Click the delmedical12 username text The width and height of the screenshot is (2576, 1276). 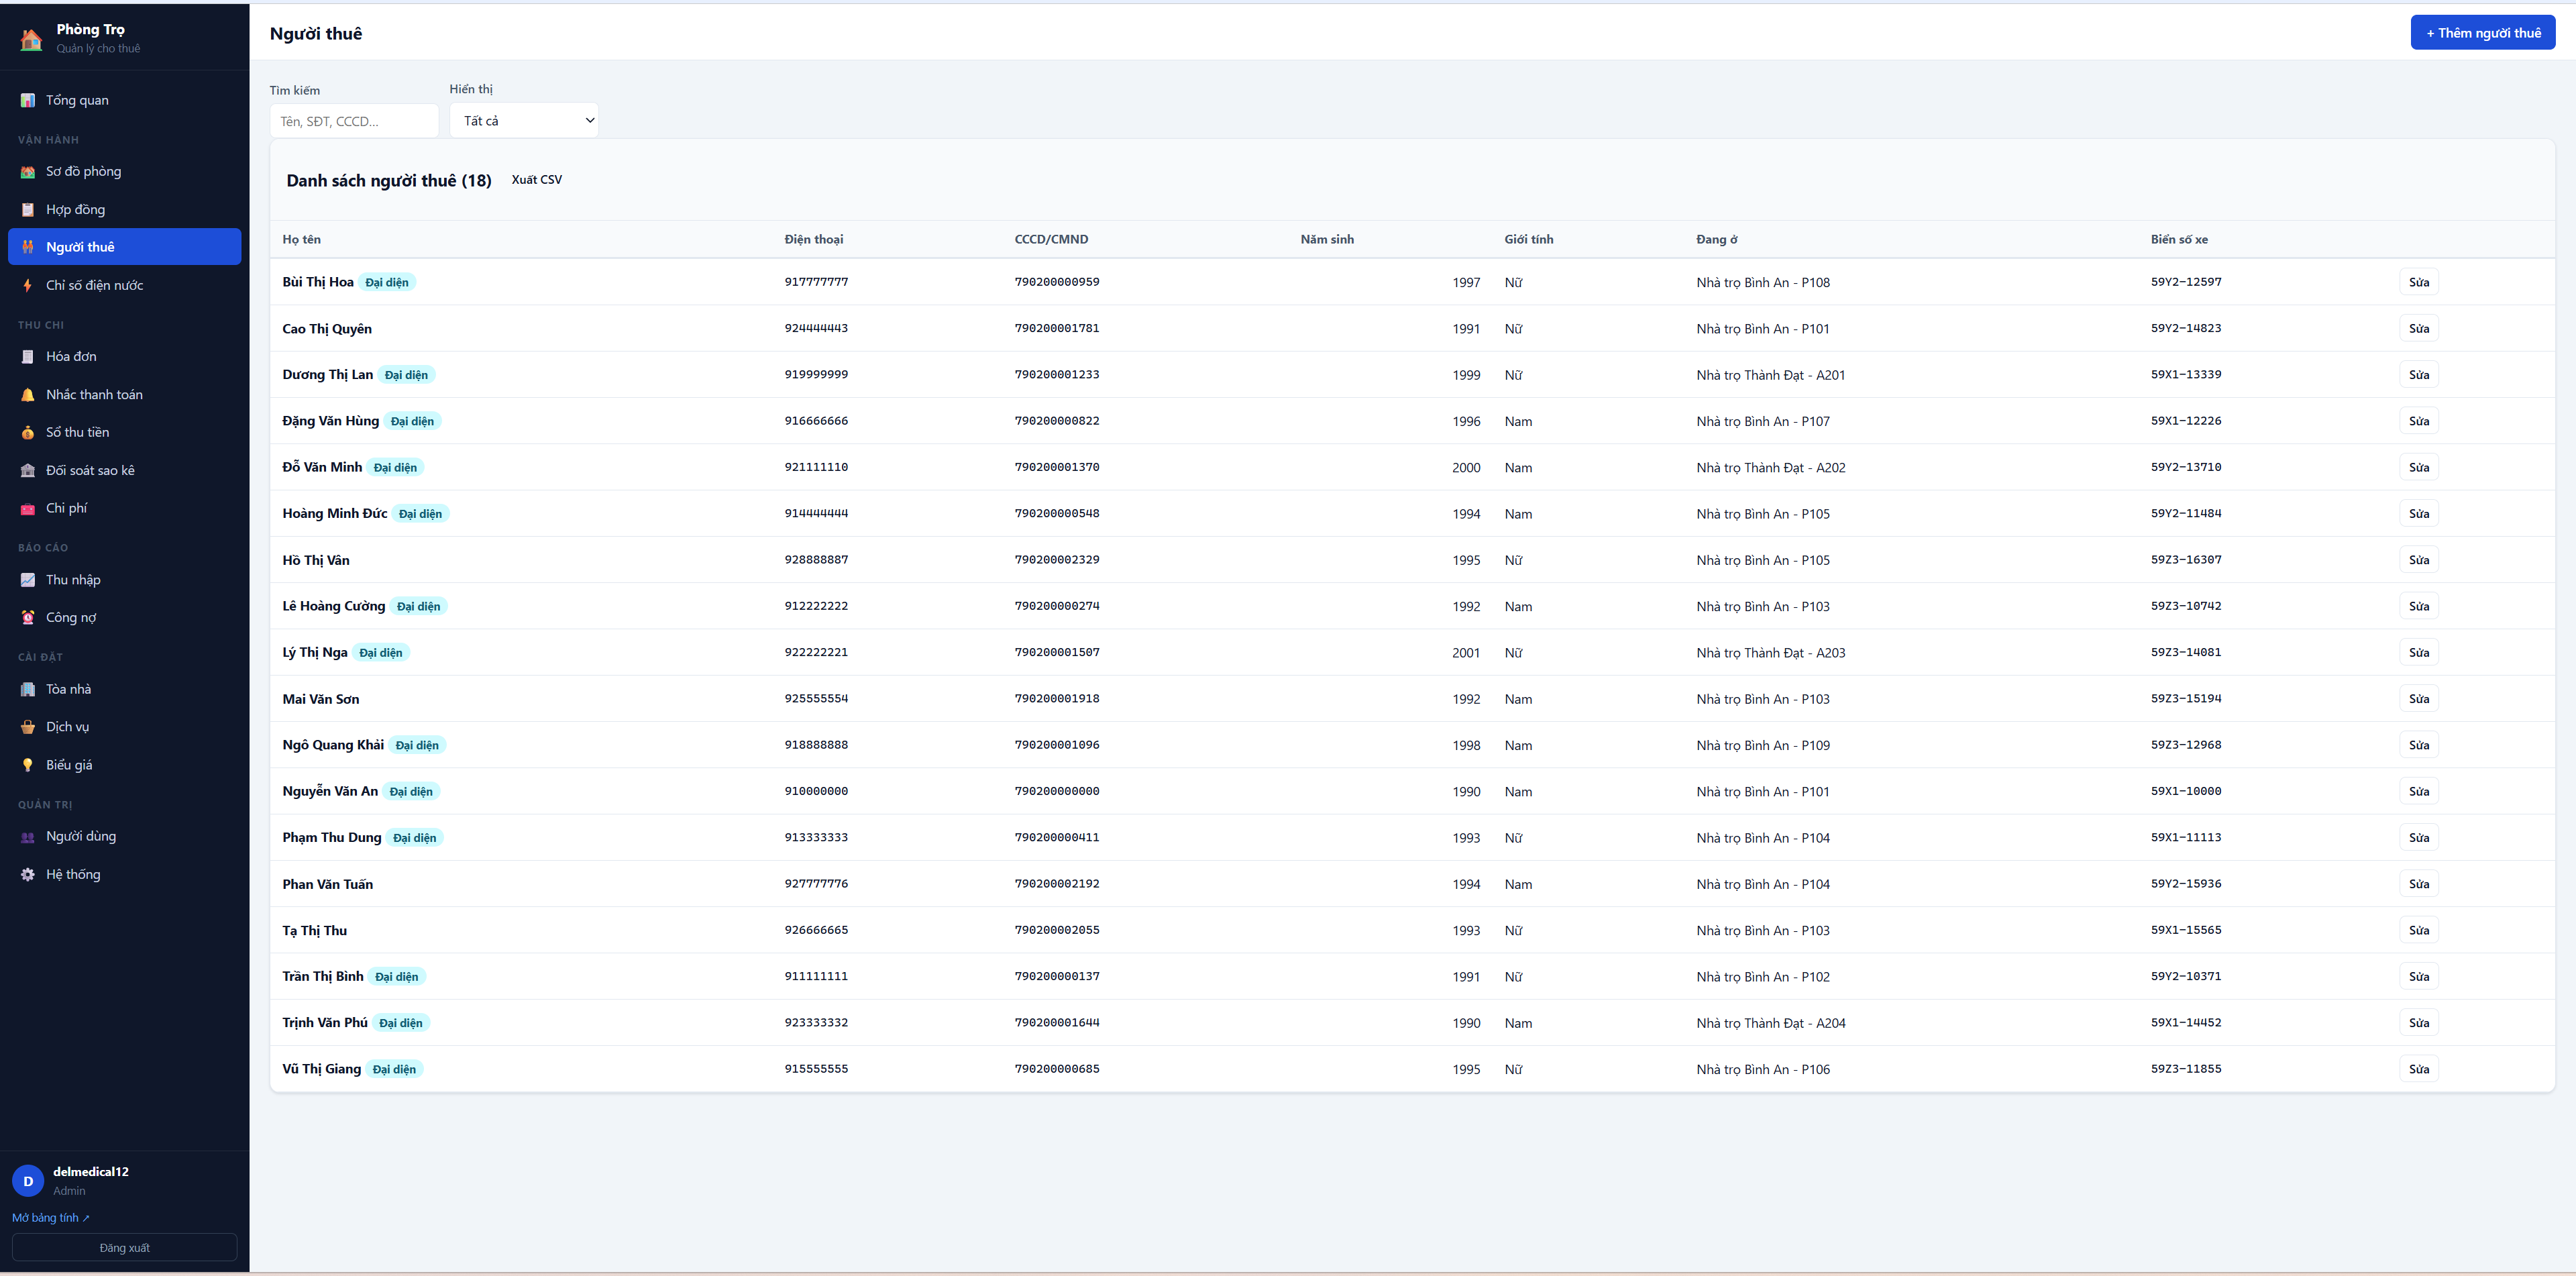tap(91, 1171)
